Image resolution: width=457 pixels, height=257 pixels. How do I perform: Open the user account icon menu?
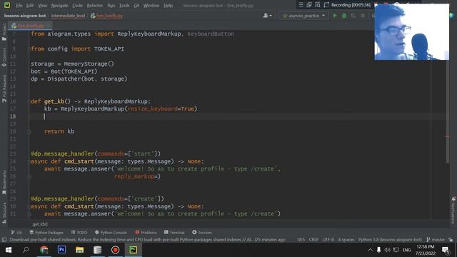[x=267, y=16]
